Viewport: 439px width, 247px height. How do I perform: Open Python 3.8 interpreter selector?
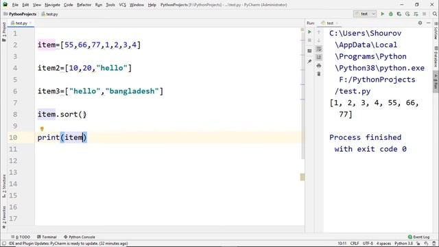[x=404, y=244]
